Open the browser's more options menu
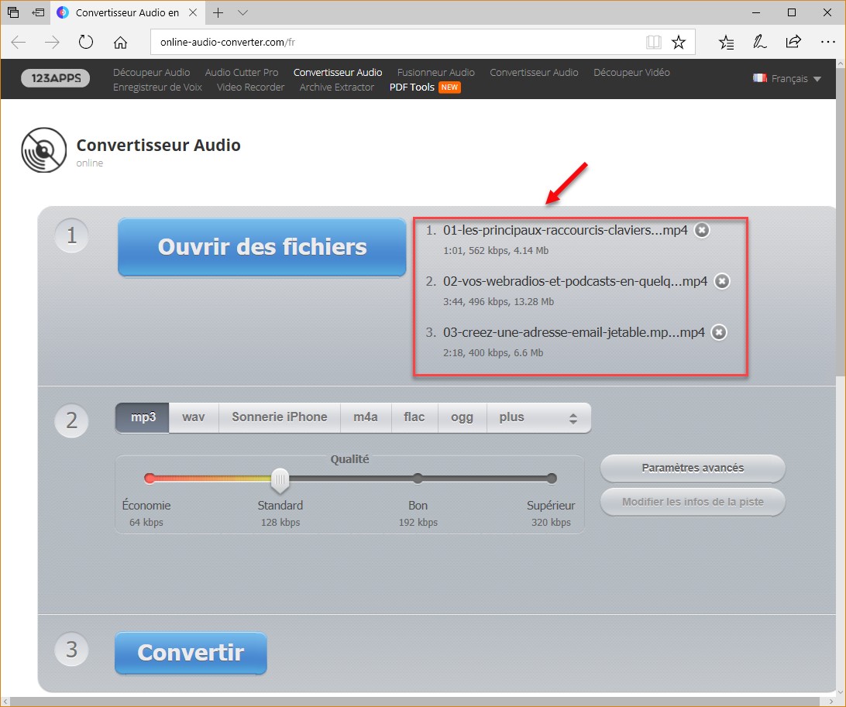The width and height of the screenshot is (846, 707). click(x=826, y=43)
